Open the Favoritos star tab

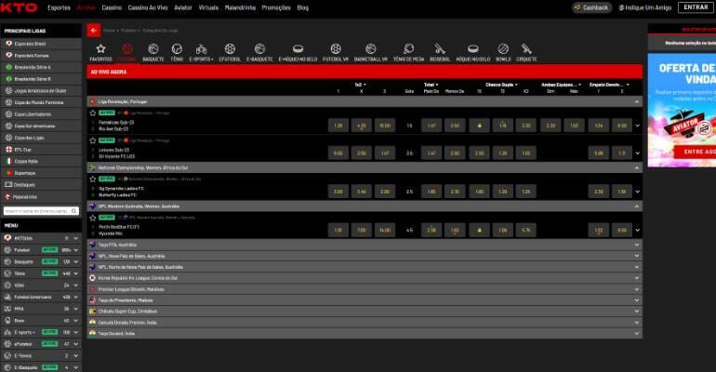point(100,52)
